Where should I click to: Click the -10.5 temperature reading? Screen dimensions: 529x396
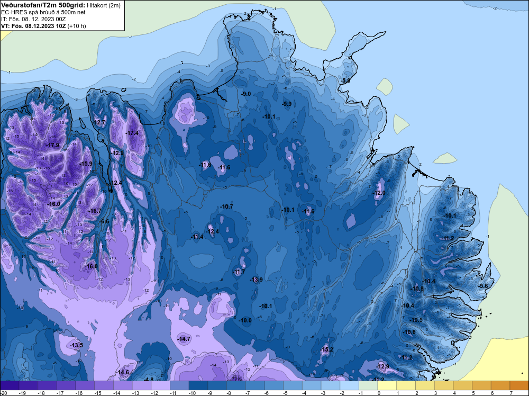(x=416, y=320)
